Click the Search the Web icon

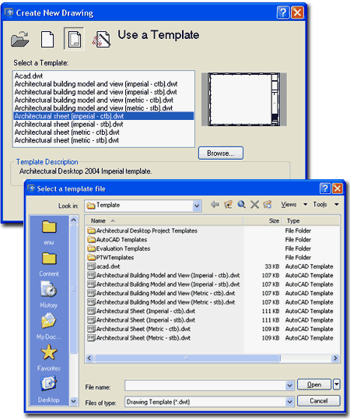pos(241,205)
